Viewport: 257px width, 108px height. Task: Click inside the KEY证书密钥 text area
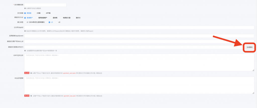point(139,85)
